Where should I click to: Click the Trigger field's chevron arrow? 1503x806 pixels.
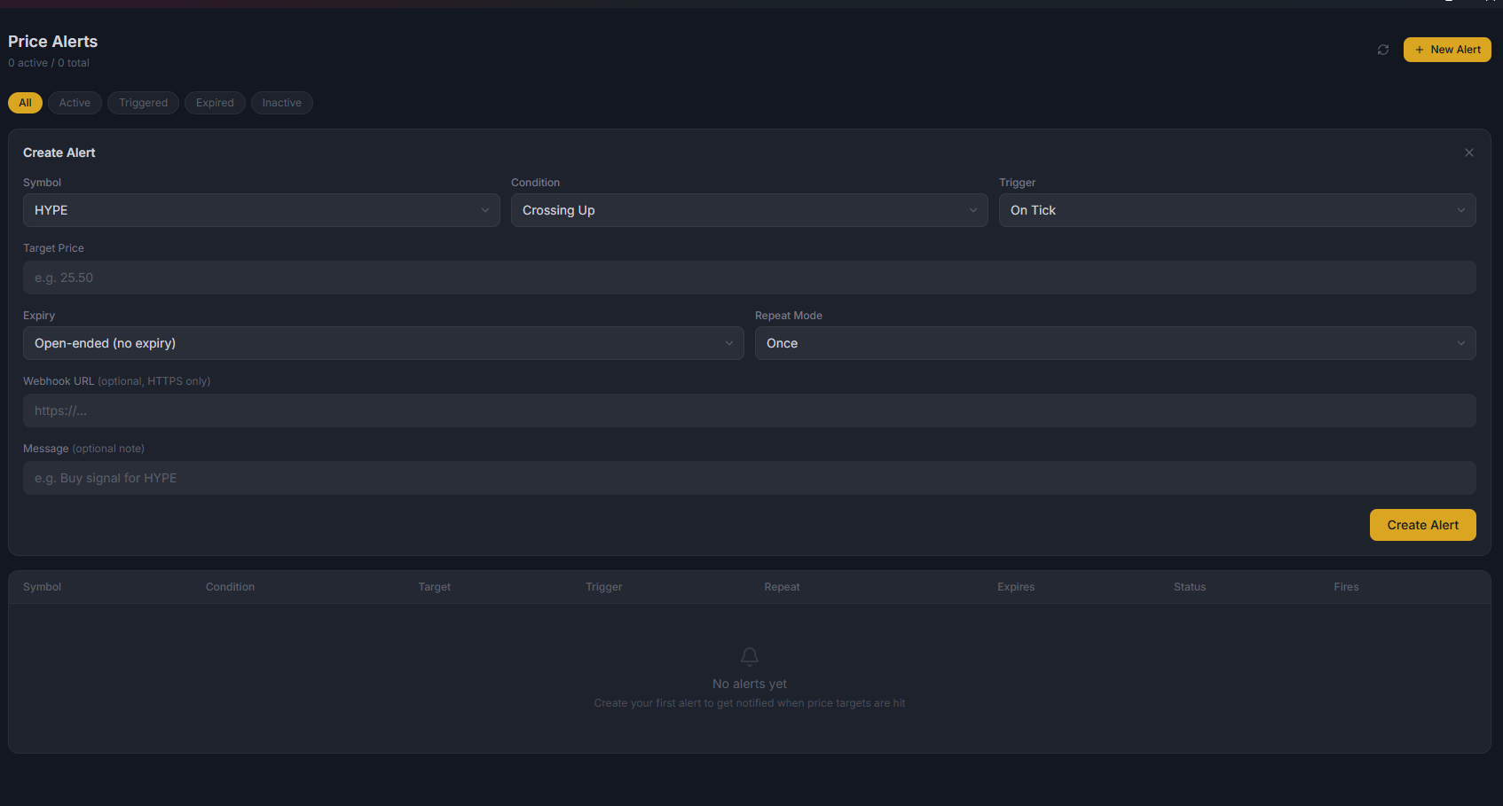click(x=1461, y=210)
